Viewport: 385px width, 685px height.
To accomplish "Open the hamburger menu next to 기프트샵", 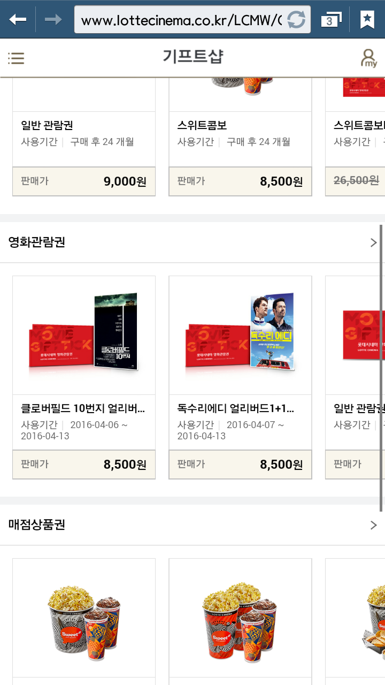I will (16, 58).
